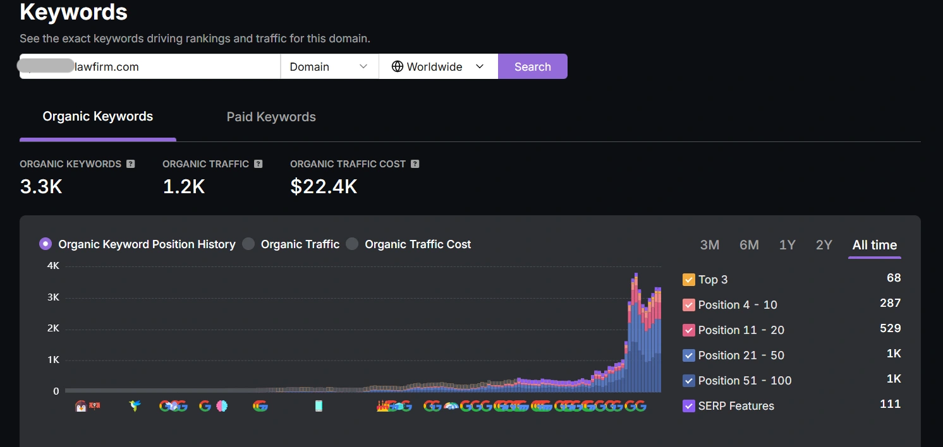Image resolution: width=943 pixels, height=447 pixels.
Task: Click the hummingbird update marker
Action: pos(134,406)
